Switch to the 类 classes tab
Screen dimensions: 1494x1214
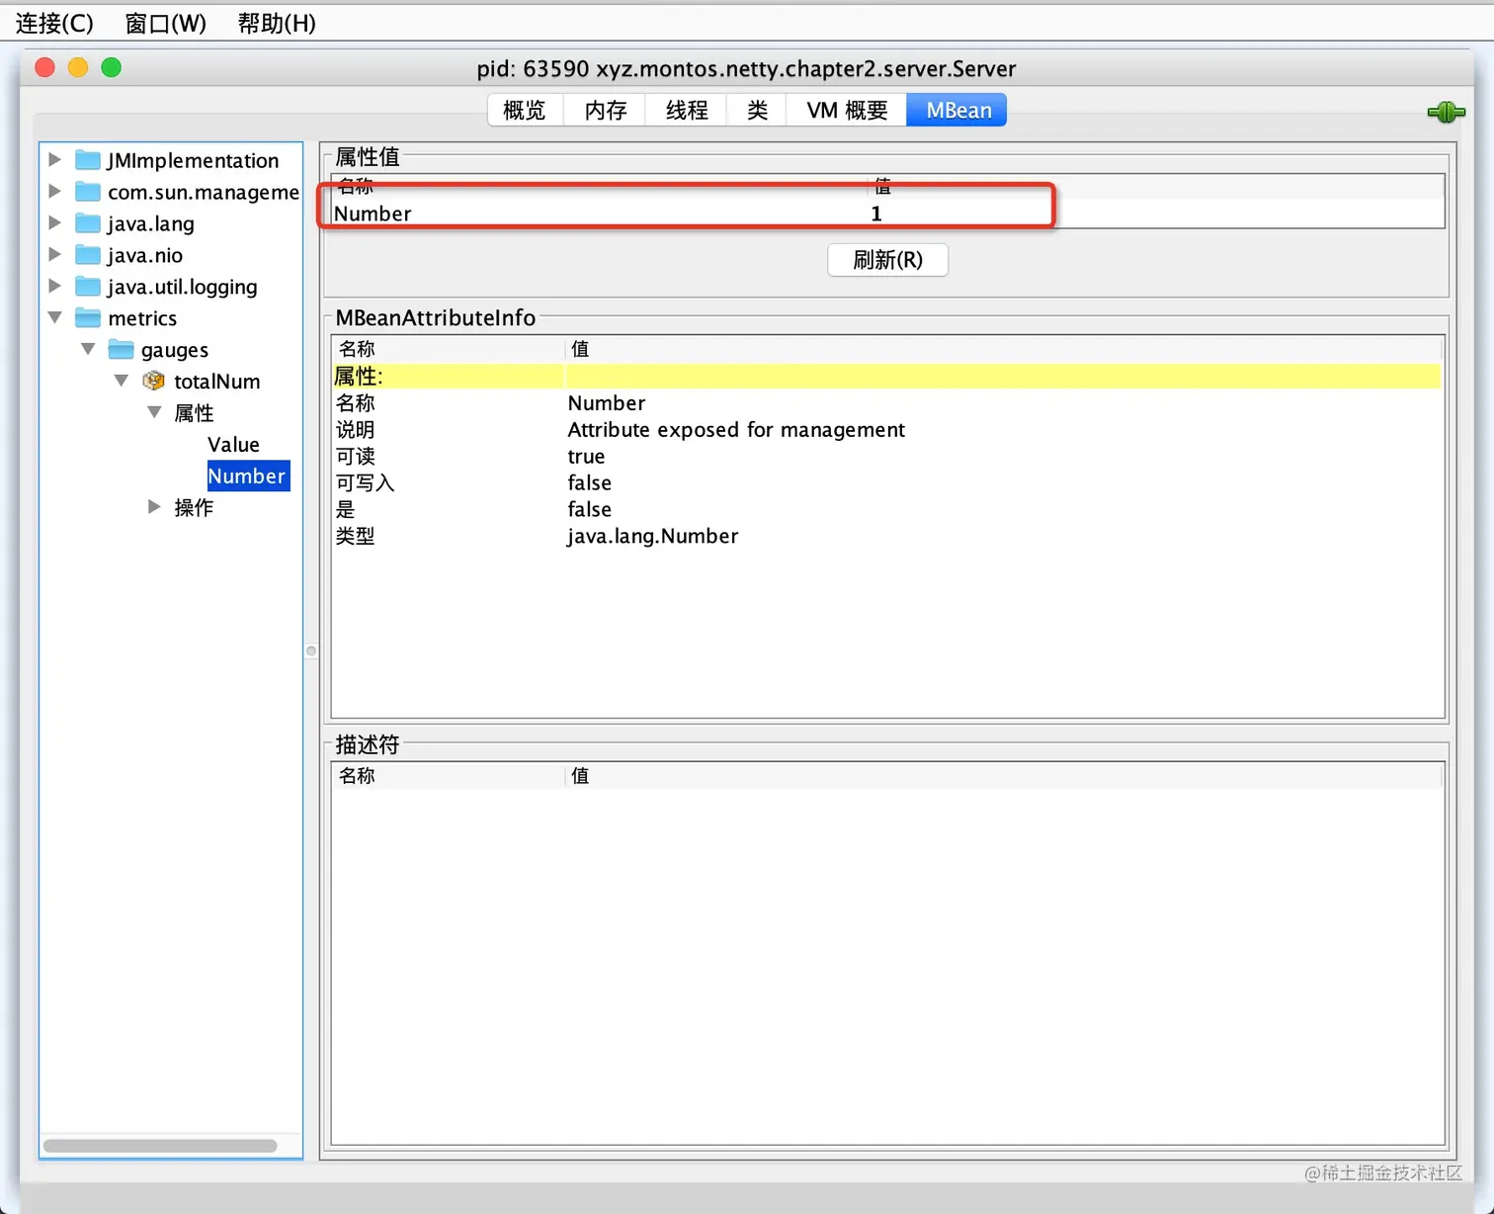(x=757, y=110)
